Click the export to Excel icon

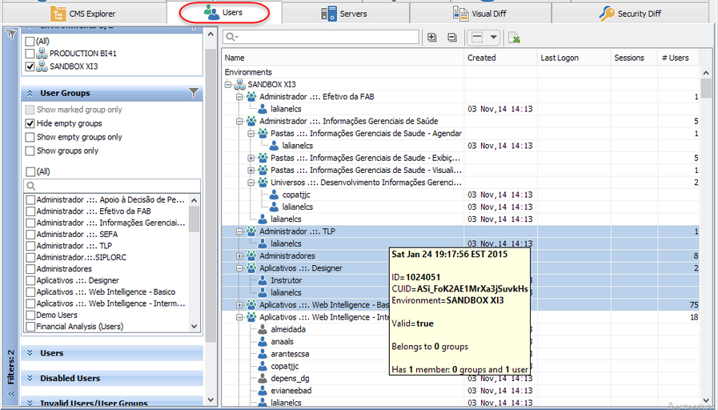click(514, 38)
